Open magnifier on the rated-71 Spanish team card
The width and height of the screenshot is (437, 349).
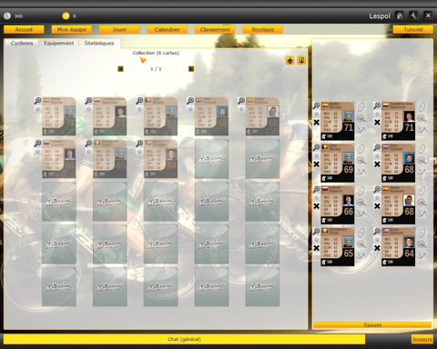coord(316,105)
